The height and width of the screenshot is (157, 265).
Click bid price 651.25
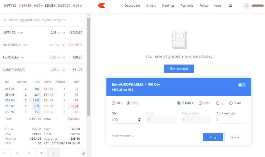pyautogui.click(x=10, y=89)
